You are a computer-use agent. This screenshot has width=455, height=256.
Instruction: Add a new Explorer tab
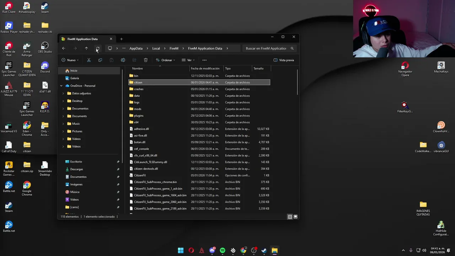tap(121, 39)
